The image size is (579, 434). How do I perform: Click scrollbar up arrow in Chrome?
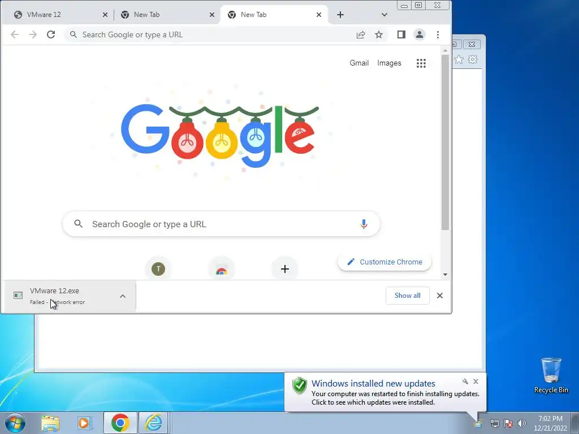446,50
